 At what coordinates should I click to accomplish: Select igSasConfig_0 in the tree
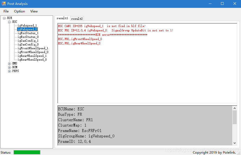click(28, 45)
